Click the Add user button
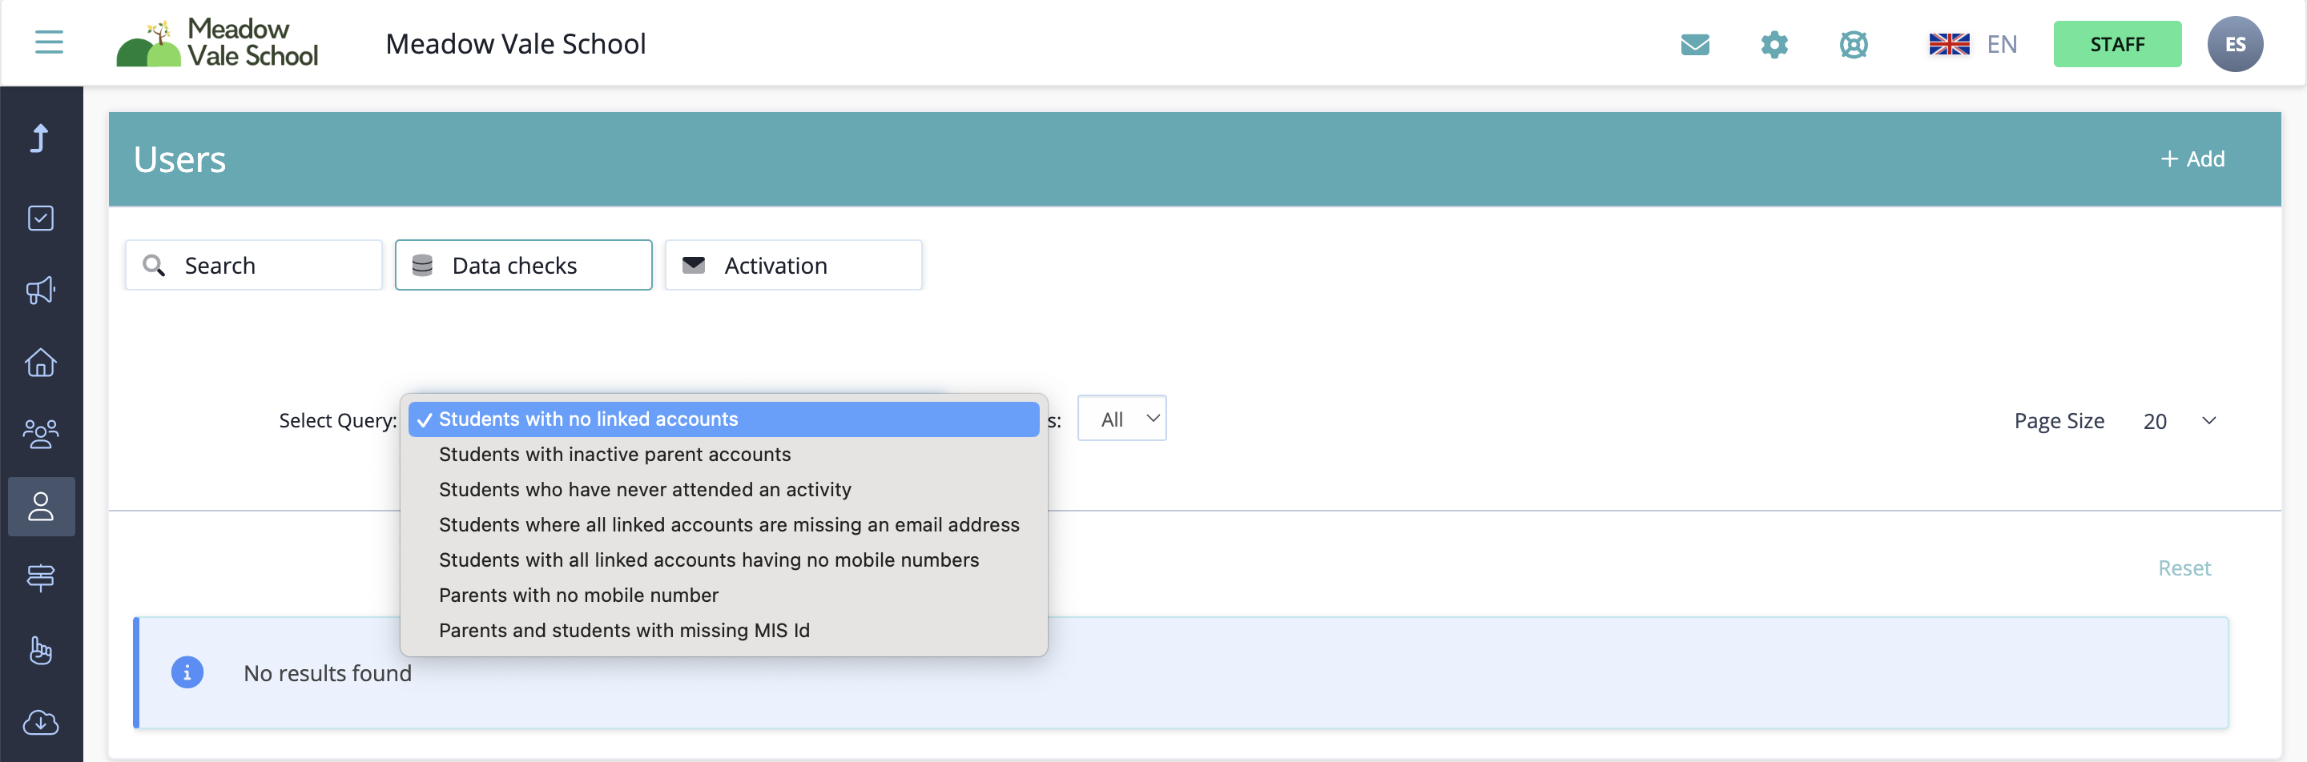 tap(2192, 159)
